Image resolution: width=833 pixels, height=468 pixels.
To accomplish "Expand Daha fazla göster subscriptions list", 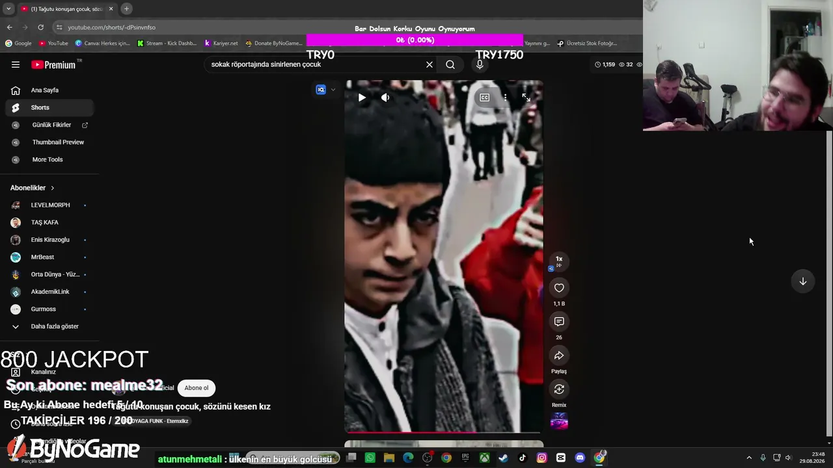I will click(49, 326).
